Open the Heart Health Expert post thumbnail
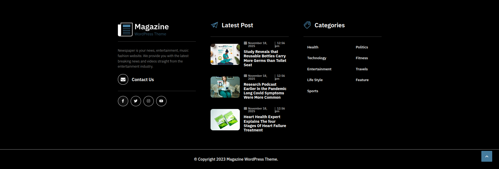Viewport: 499px width, 169px height. tap(225, 120)
